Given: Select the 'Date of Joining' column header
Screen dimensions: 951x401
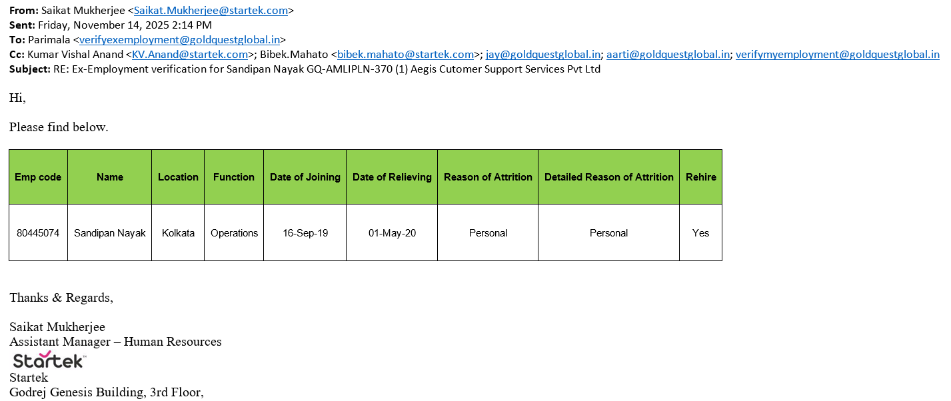Looking at the screenshot, I should click(x=305, y=177).
